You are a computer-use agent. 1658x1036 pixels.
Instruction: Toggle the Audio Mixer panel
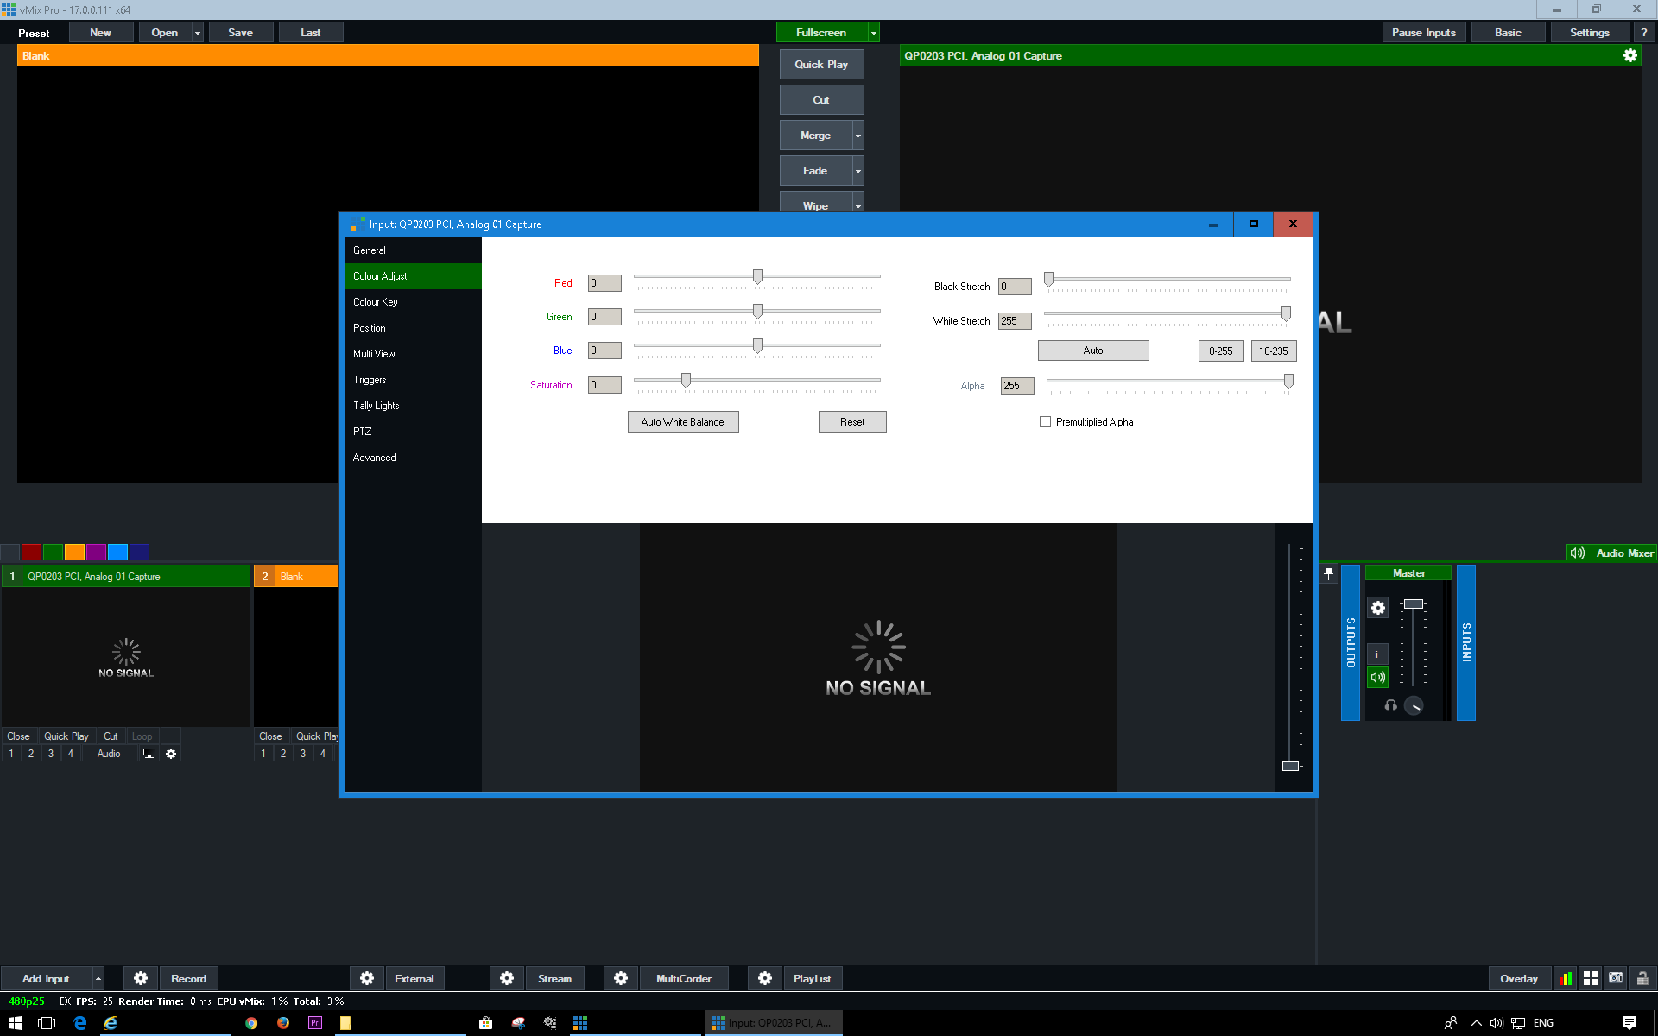point(1612,553)
